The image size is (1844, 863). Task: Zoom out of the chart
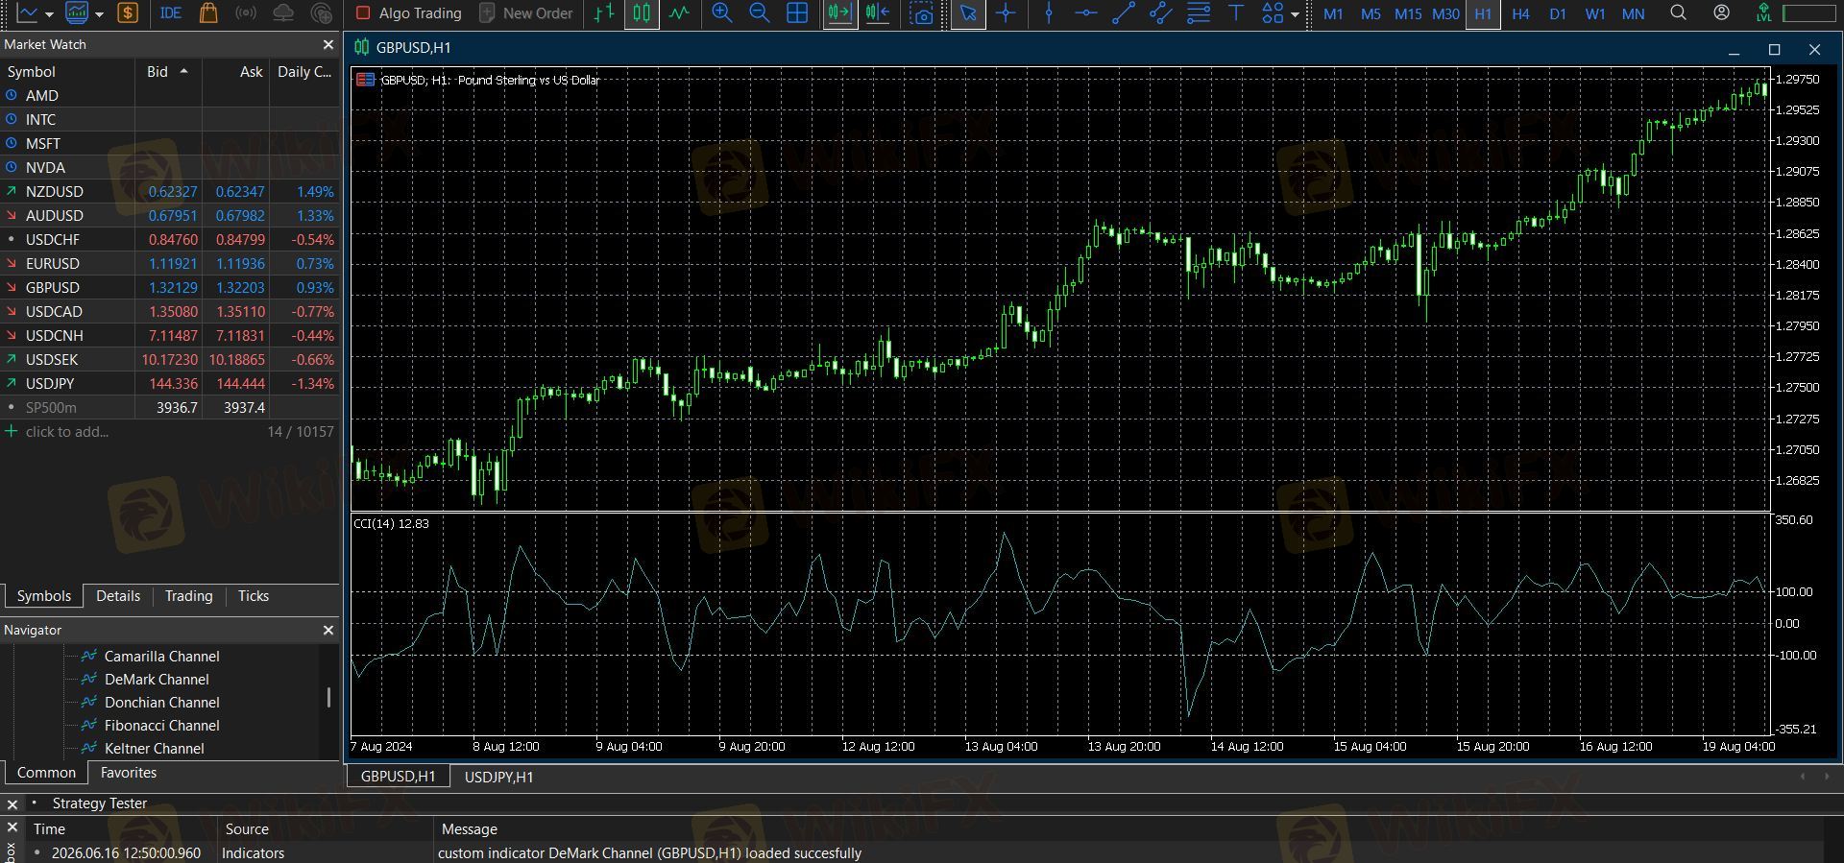coord(759,13)
